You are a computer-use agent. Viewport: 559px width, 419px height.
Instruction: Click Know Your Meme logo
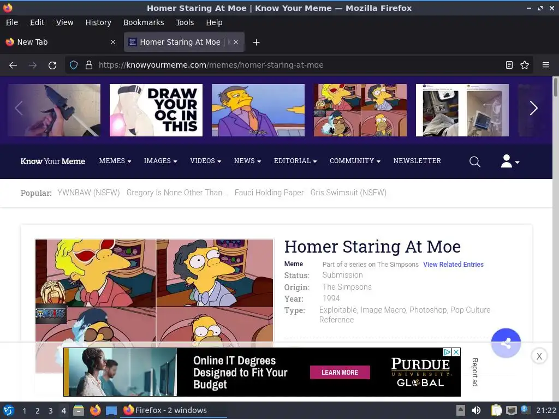[53, 161]
